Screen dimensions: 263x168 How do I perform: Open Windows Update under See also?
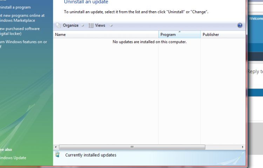point(13,158)
